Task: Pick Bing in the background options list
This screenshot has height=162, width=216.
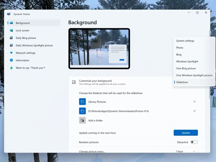Action: click(x=194, y=55)
